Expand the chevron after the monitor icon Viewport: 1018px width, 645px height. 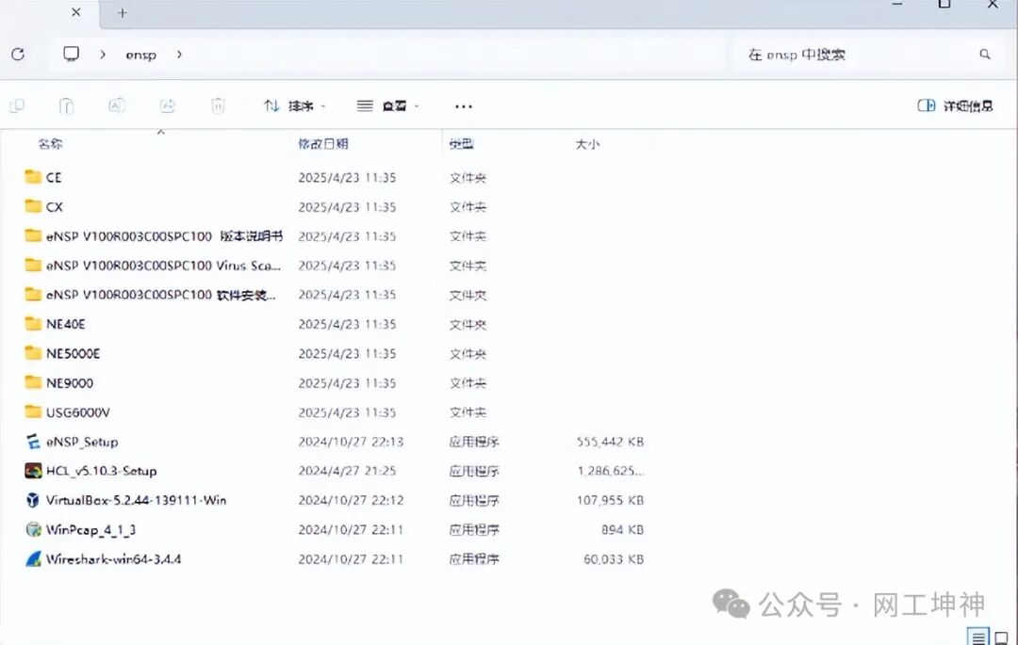pos(103,55)
